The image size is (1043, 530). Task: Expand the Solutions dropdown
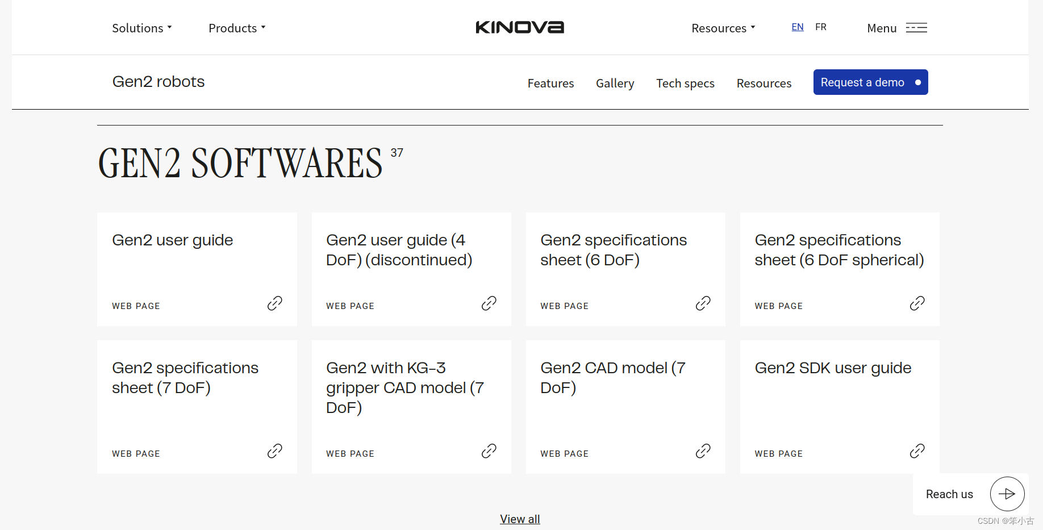pyautogui.click(x=142, y=28)
